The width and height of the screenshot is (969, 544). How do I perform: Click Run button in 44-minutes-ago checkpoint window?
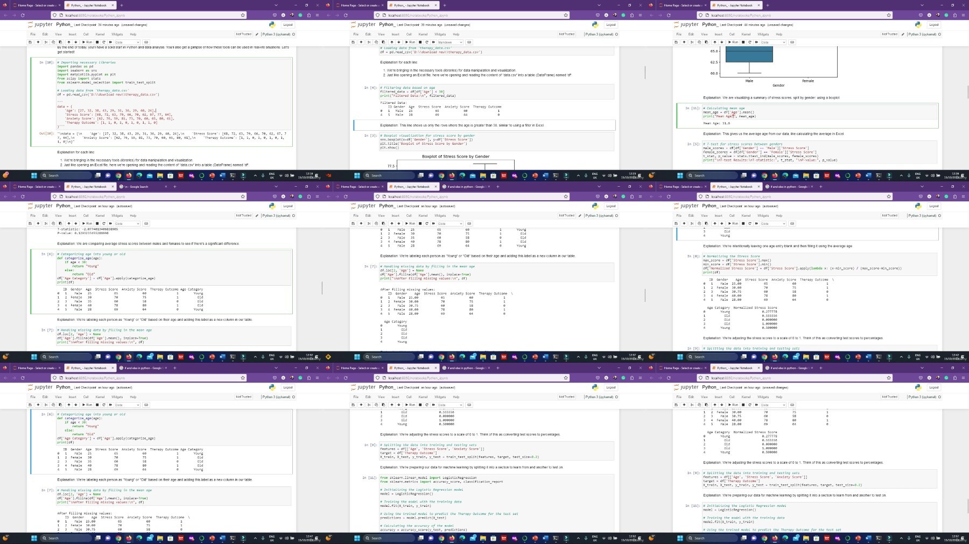point(733,42)
